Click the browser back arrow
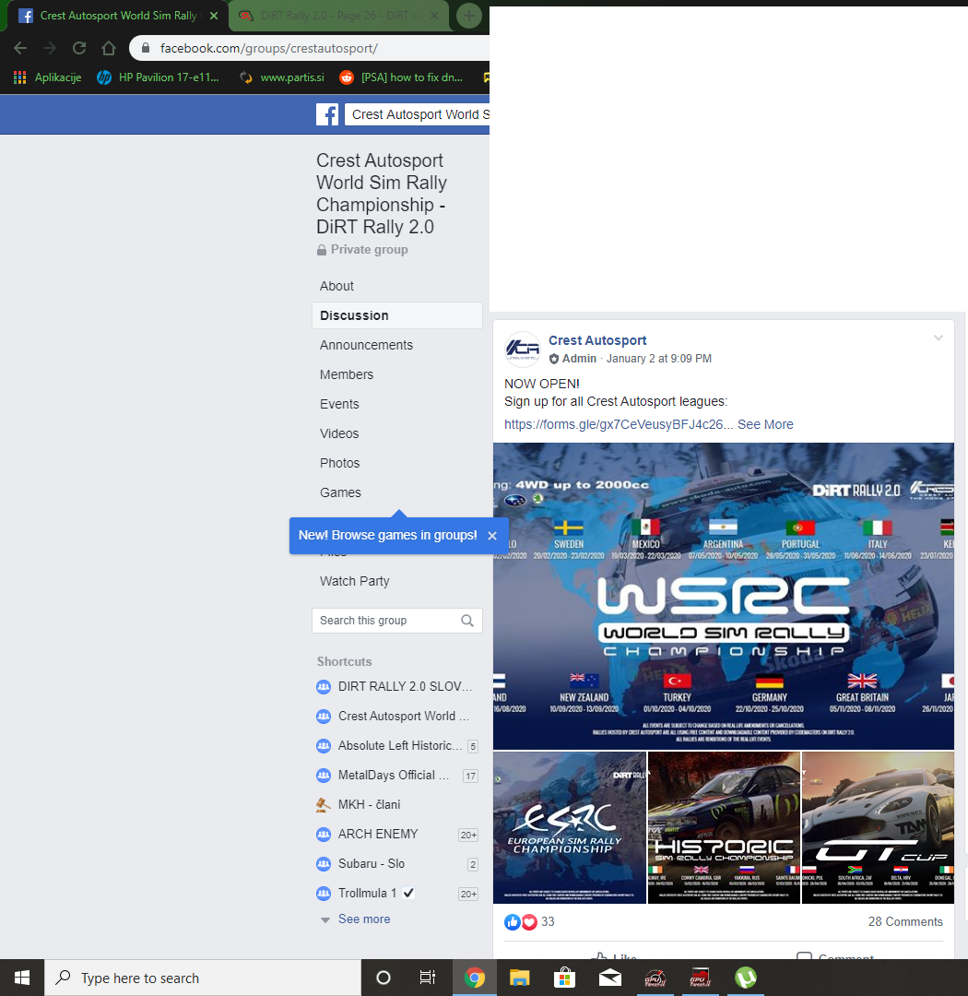 point(20,48)
